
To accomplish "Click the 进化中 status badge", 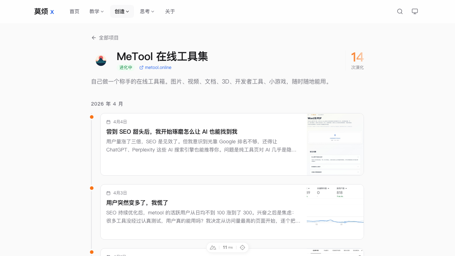I will pos(125,67).
